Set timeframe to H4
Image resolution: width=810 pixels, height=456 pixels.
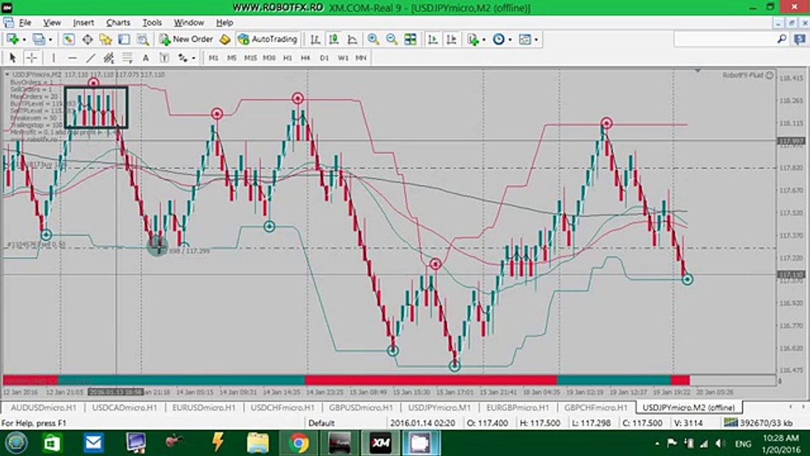pos(306,58)
